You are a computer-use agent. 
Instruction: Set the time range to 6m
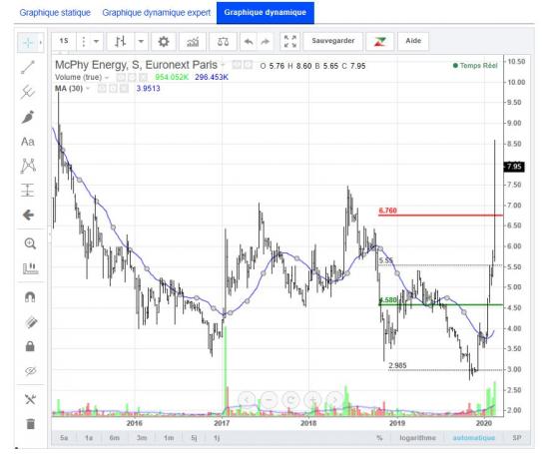(115, 438)
